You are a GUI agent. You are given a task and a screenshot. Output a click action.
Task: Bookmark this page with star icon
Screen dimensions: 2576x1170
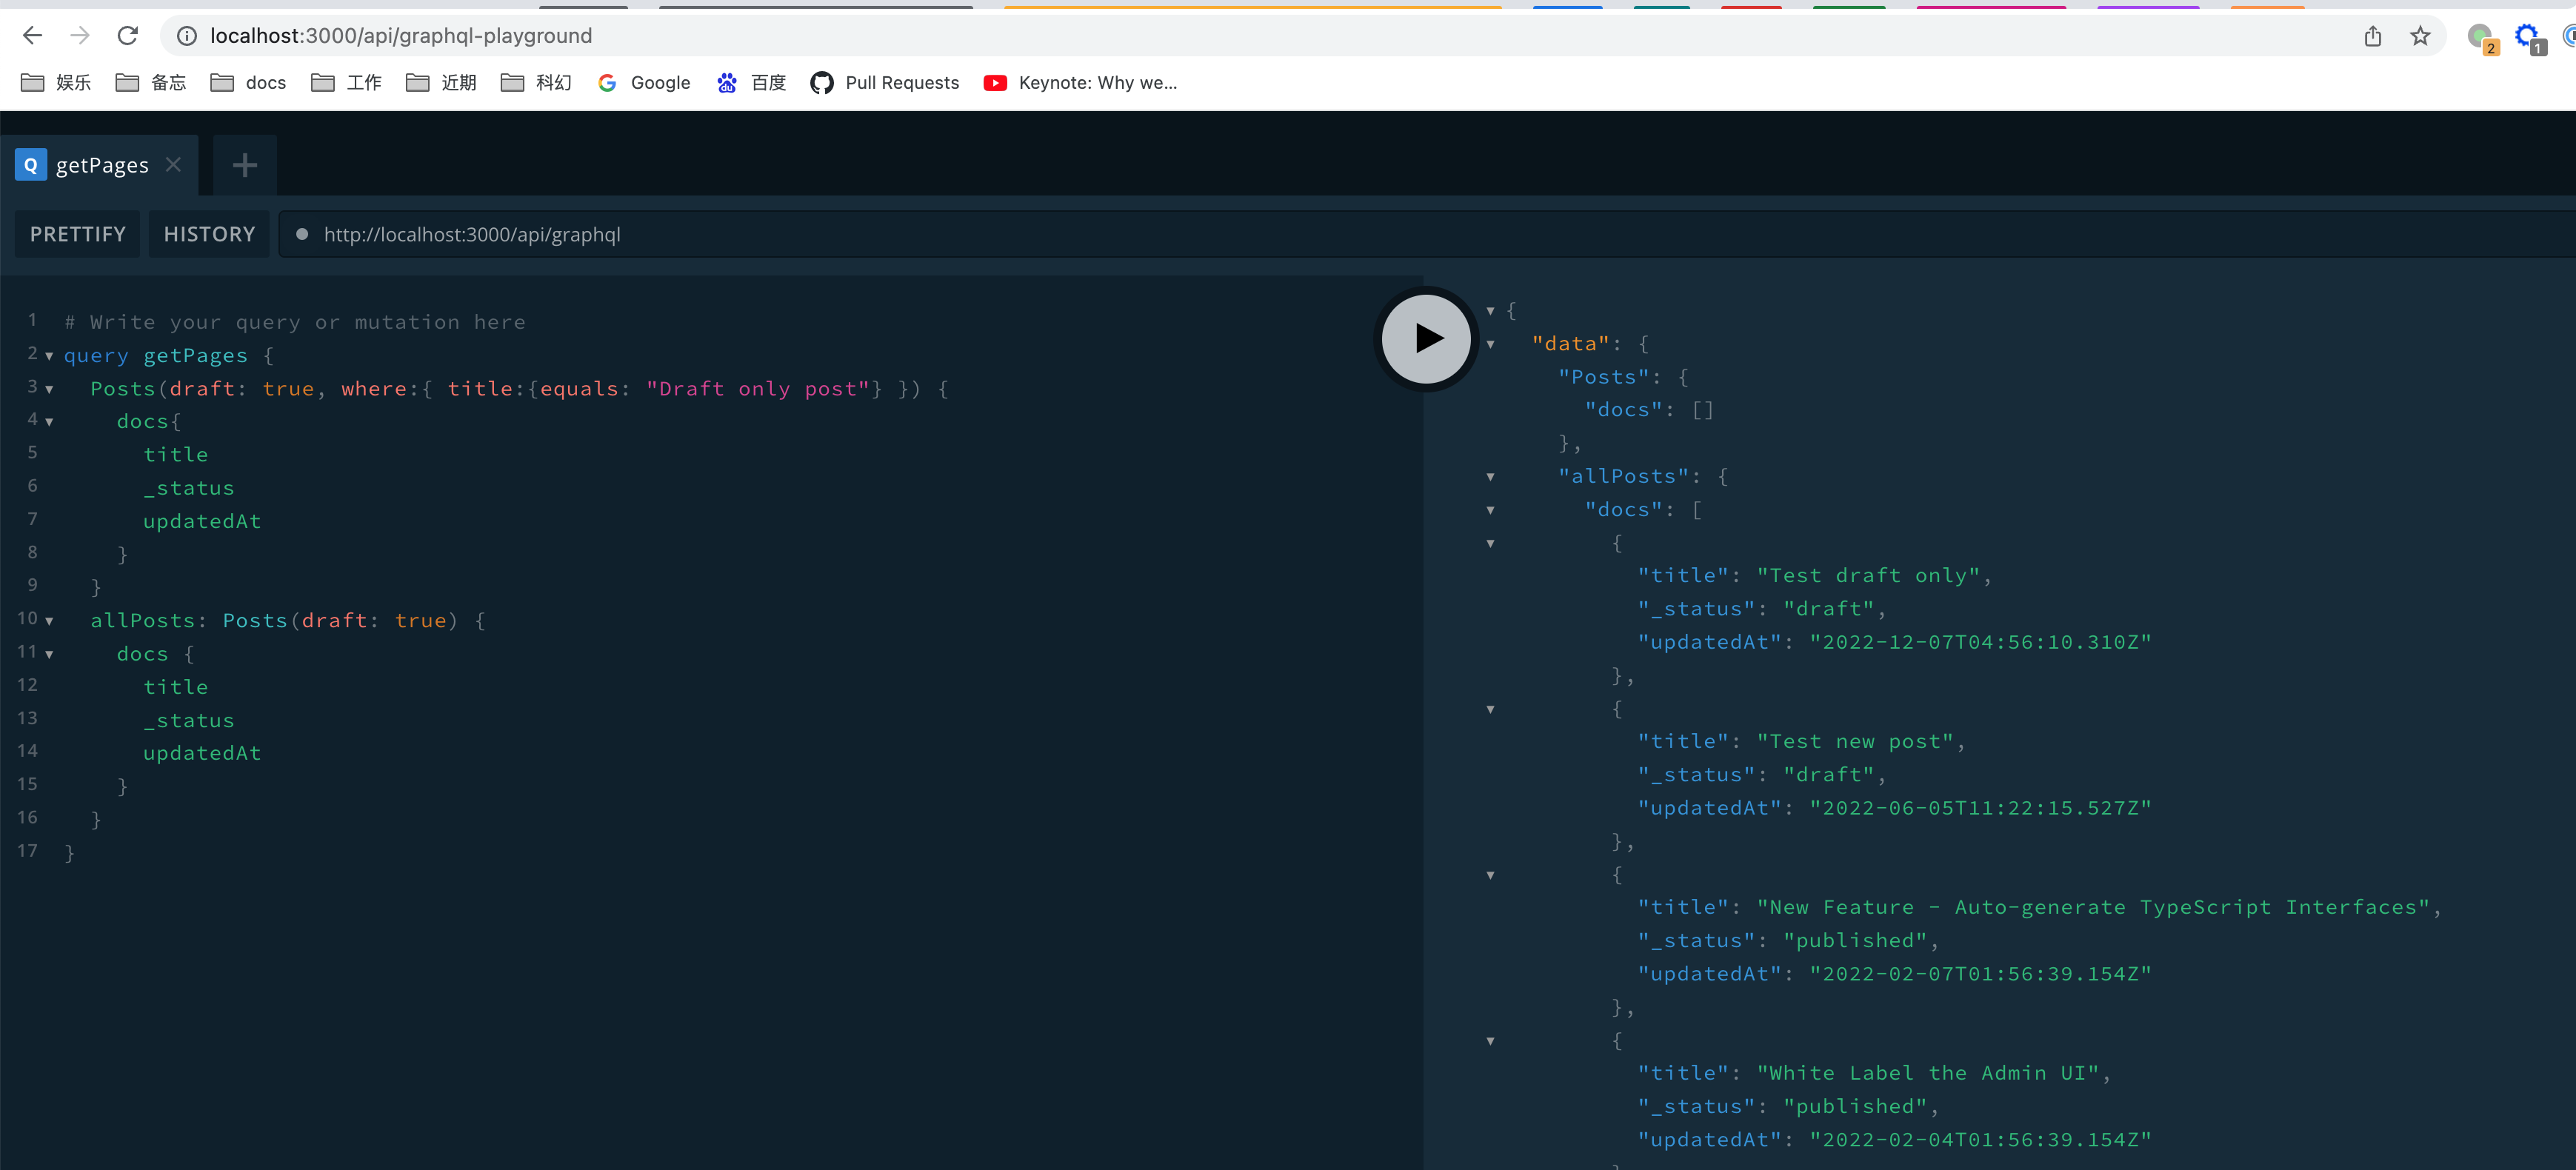pos(2420,36)
